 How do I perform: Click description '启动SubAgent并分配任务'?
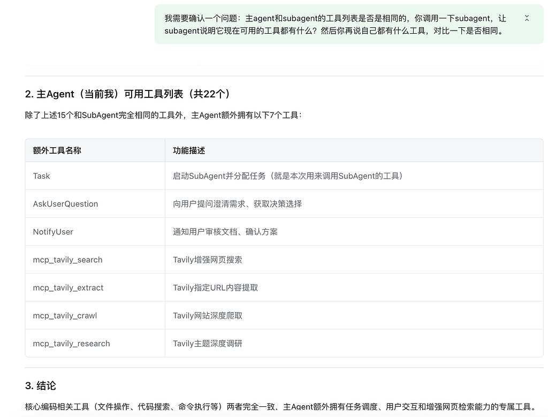pos(288,176)
